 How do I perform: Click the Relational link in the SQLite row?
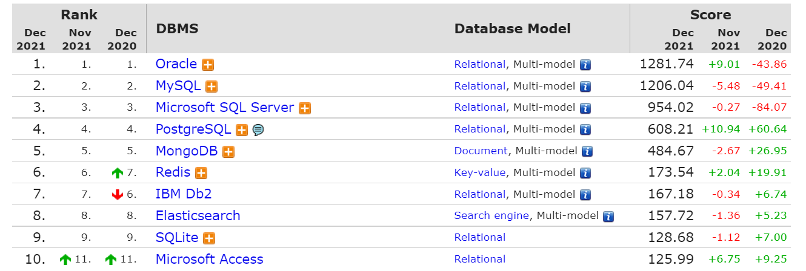coord(479,237)
